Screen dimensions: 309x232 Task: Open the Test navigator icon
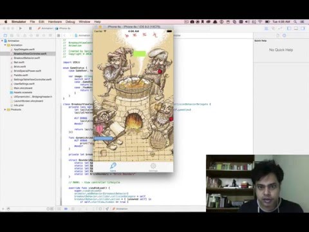[31, 35]
